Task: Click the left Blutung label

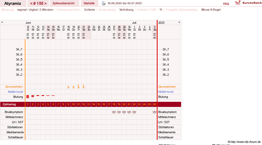Action: pos(18,97)
